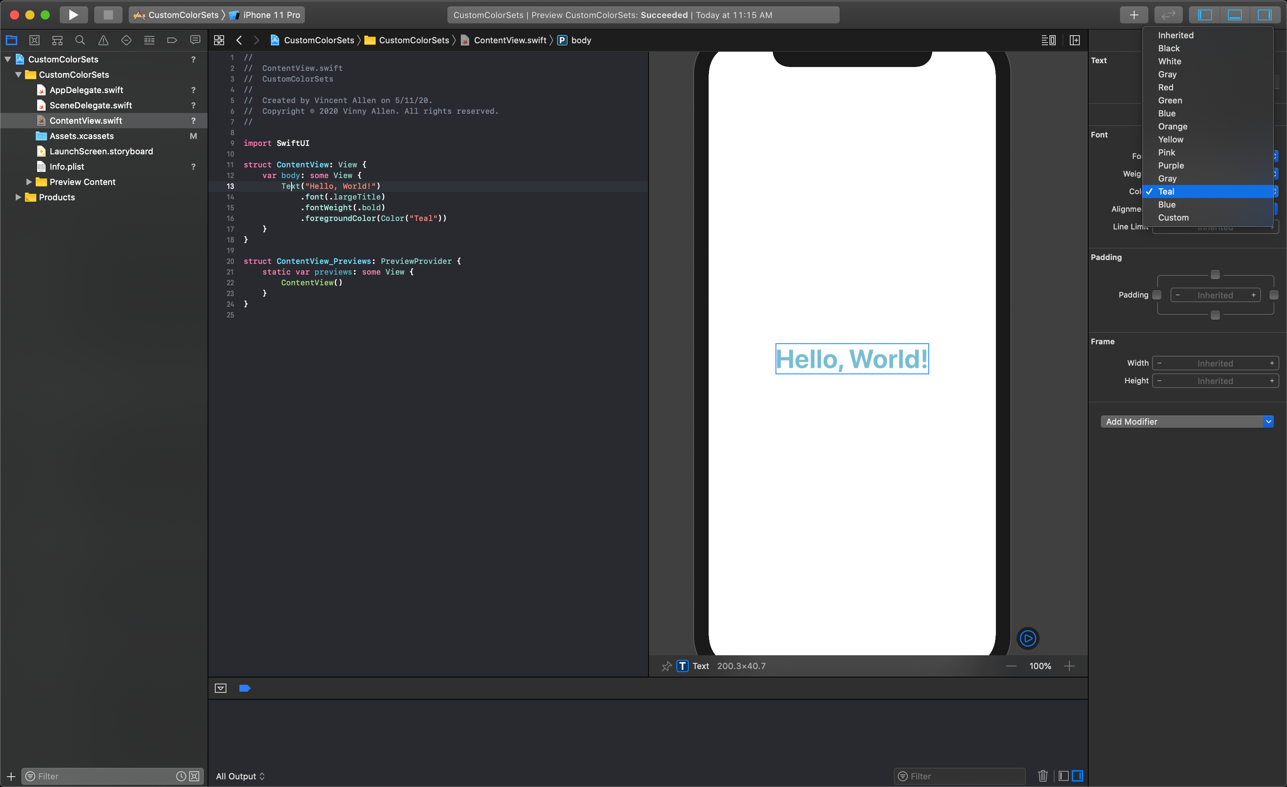Open the Issue navigator warning triangle
Viewport: 1287px width, 787px height.
[103, 40]
